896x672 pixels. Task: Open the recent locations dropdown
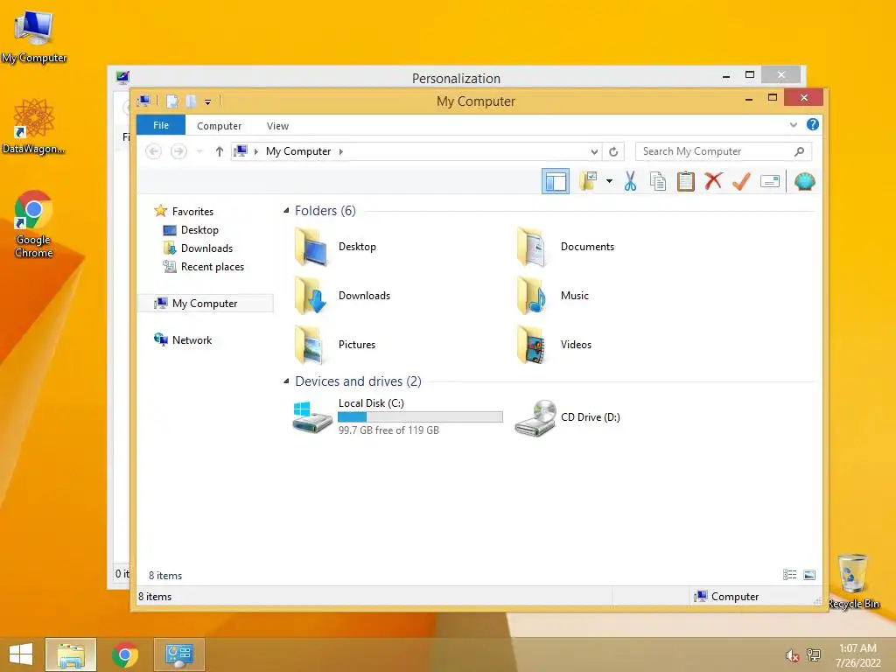[x=199, y=151]
